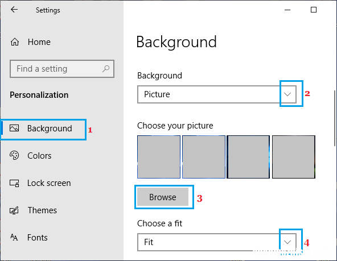Click the Home house icon

(x=15, y=42)
